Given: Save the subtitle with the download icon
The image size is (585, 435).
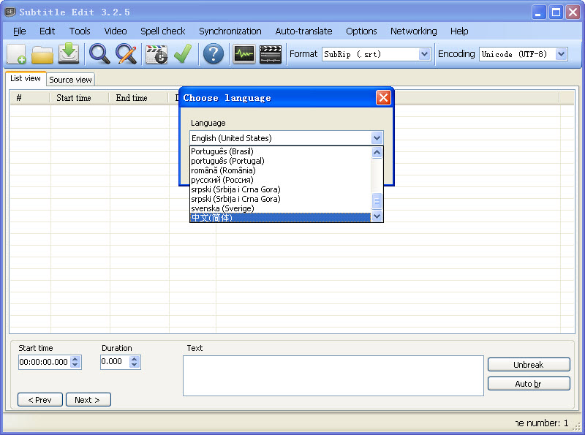Looking at the screenshot, I should coord(69,53).
